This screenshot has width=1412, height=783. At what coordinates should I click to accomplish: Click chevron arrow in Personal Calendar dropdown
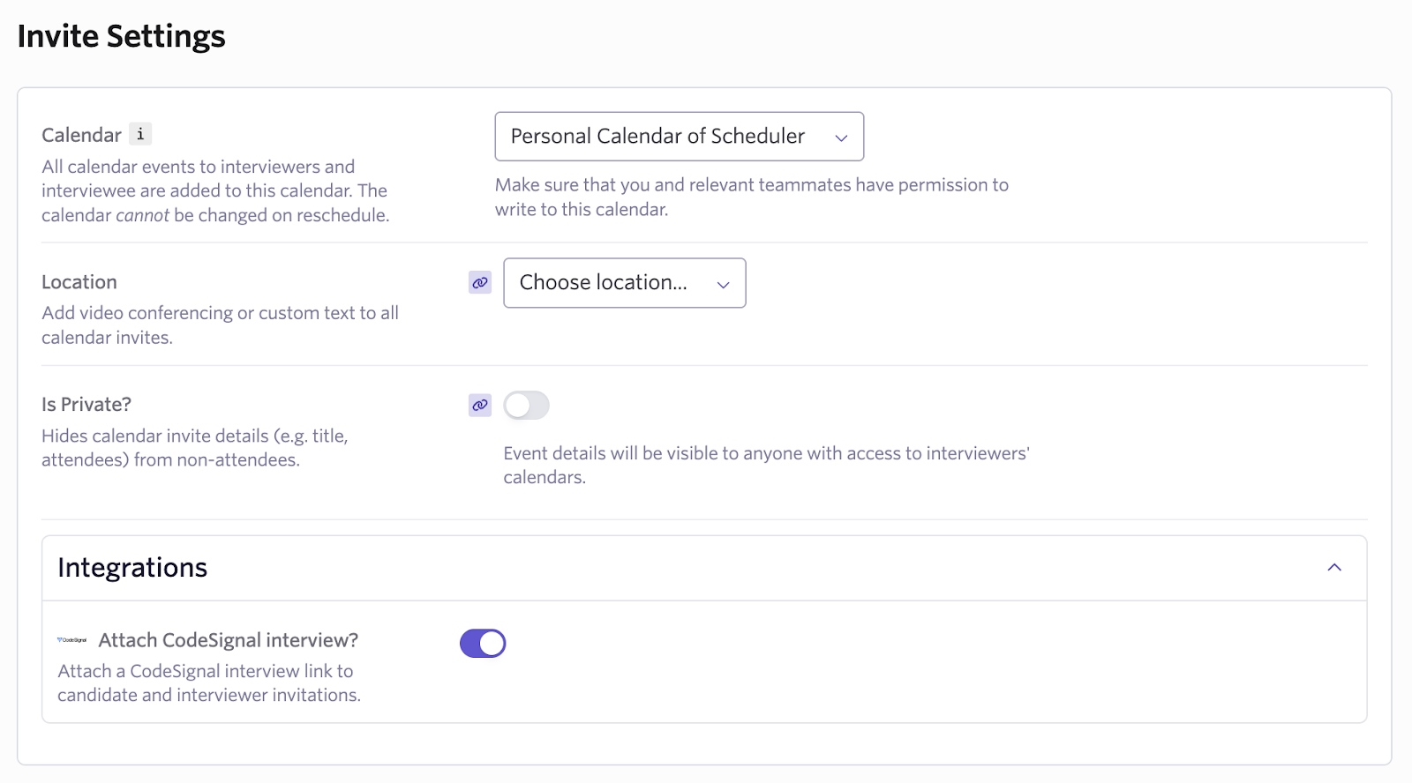click(x=841, y=138)
